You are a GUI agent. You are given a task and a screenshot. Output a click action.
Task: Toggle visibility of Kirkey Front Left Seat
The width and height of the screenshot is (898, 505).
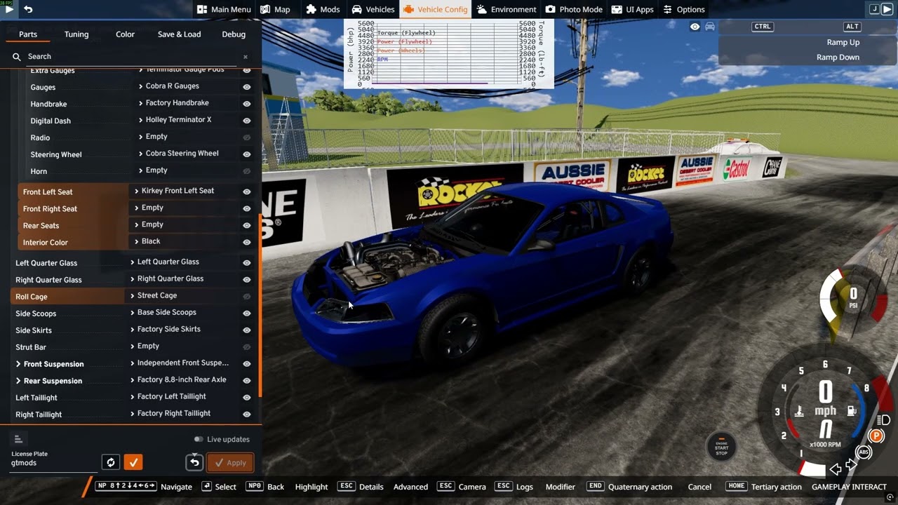(247, 191)
